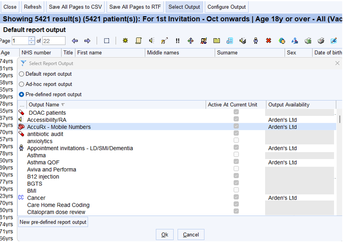This screenshot has height=242, width=343.
Task: Select the dashed rectangle selection icon
Action: point(107,41)
